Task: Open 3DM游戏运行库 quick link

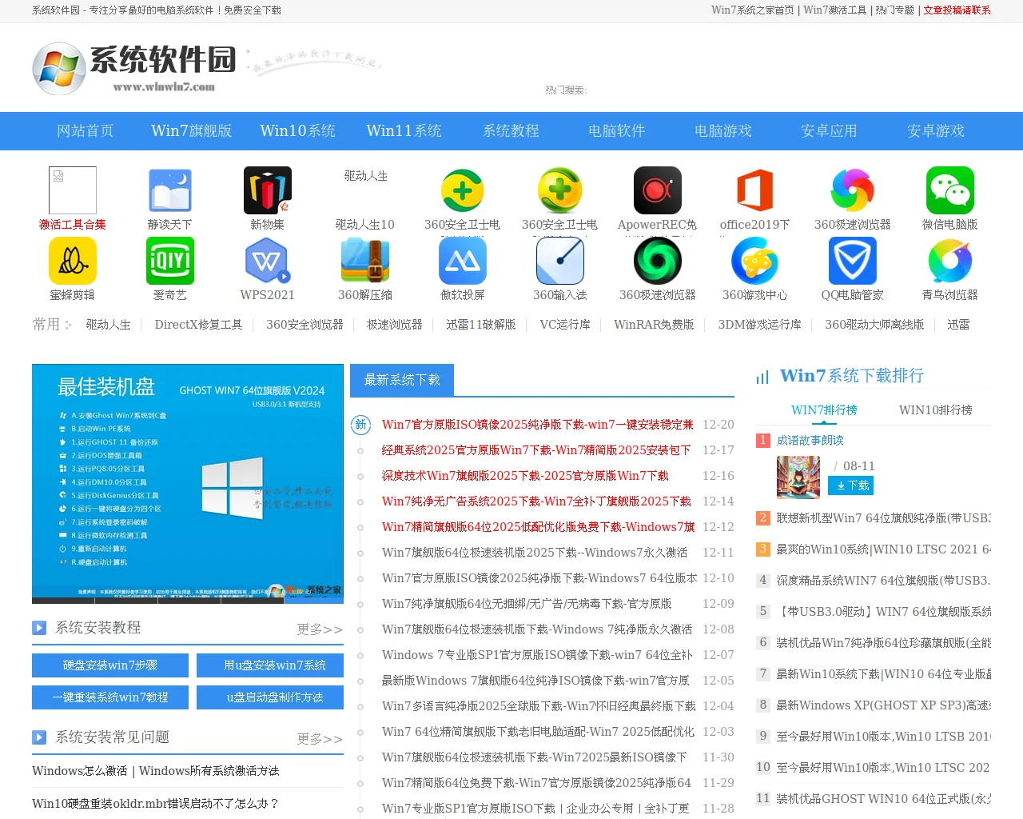Action: [x=759, y=325]
